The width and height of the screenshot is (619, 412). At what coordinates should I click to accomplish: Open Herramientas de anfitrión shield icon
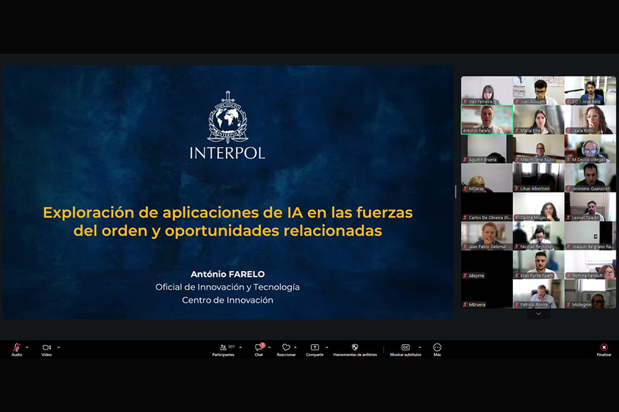pyautogui.click(x=355, y=348)
